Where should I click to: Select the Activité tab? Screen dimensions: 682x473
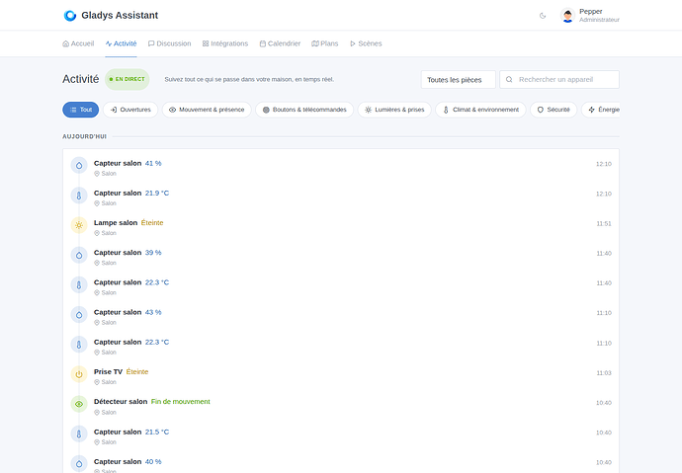tap(121, 43)
